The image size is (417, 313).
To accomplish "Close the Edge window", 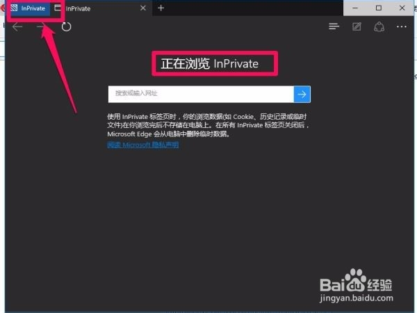I will pyautogui.click(x=402, y=8).
